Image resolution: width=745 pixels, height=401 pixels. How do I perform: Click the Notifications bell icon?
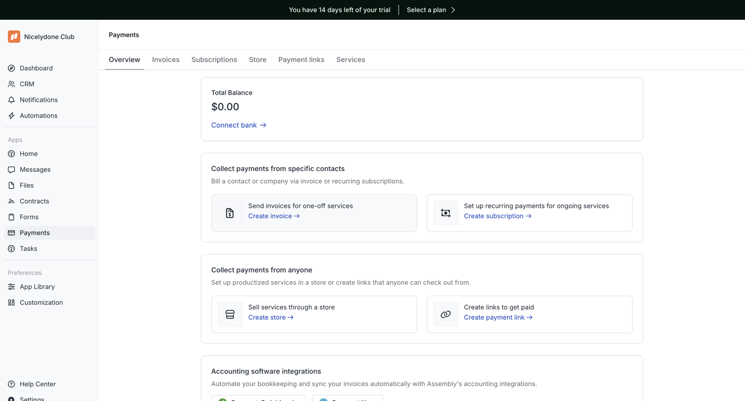(x=11, y=100)
